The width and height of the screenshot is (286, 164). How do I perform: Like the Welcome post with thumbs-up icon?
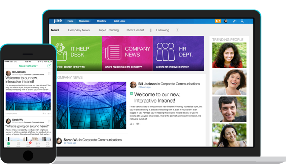click(131, 124)
